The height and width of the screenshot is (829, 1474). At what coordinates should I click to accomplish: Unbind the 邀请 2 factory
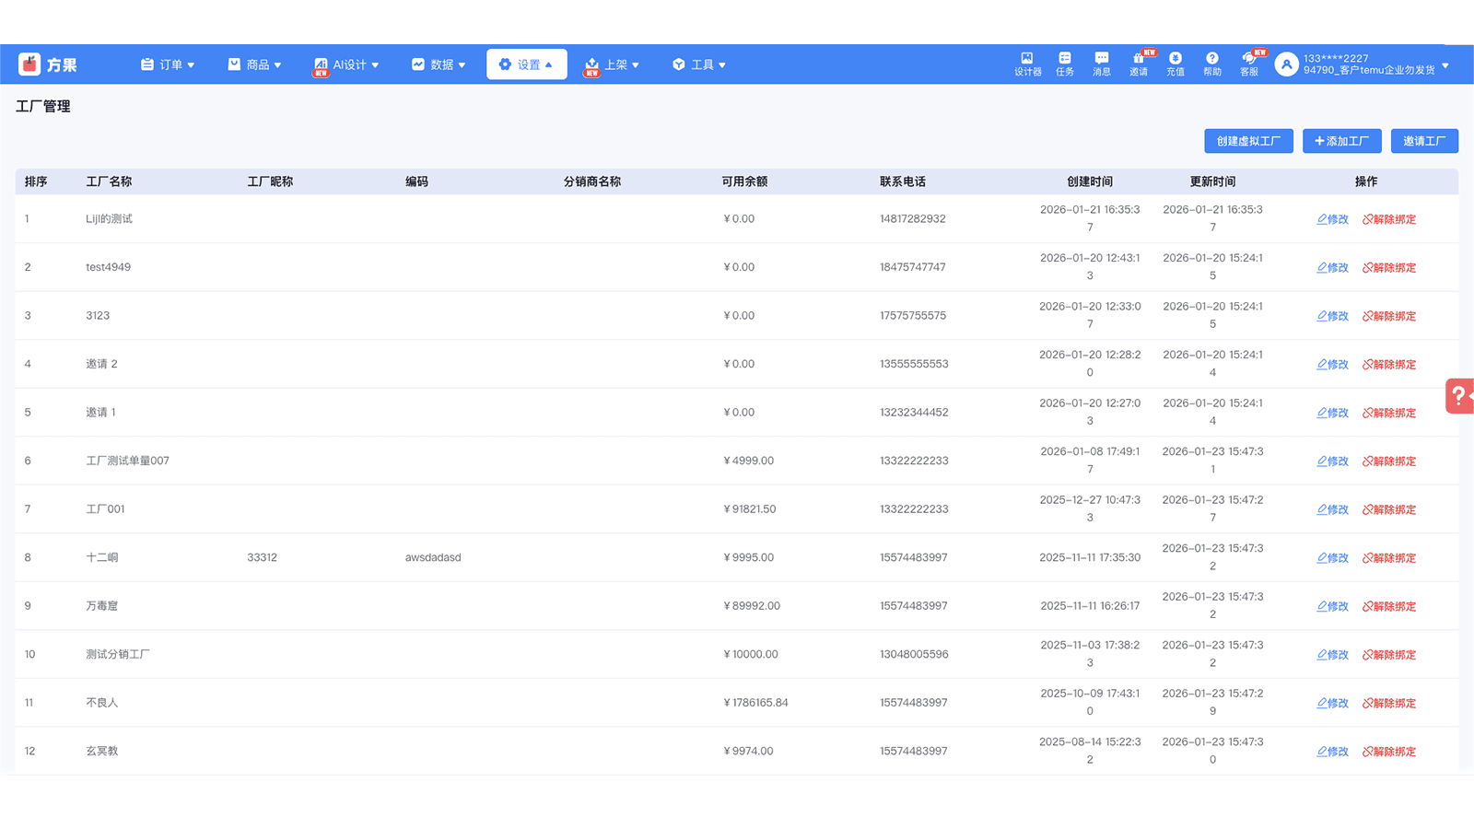[1389, 364]
